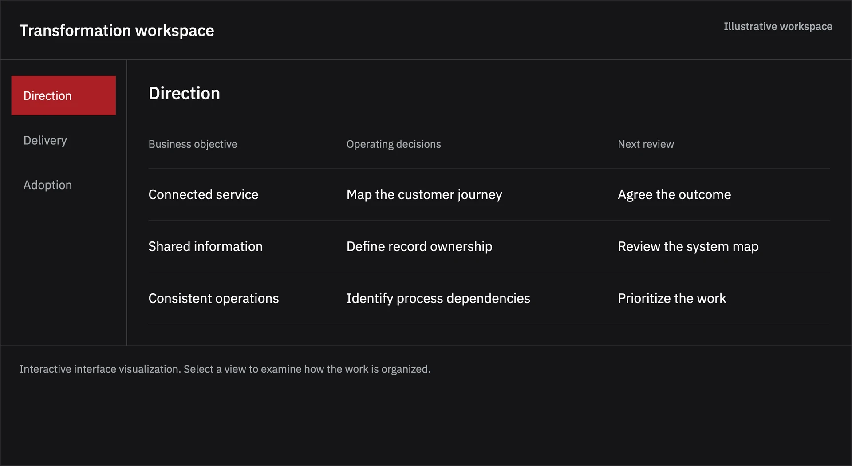
Task: Select the 'Define record ownership' cell
Action: coord(419,246)
